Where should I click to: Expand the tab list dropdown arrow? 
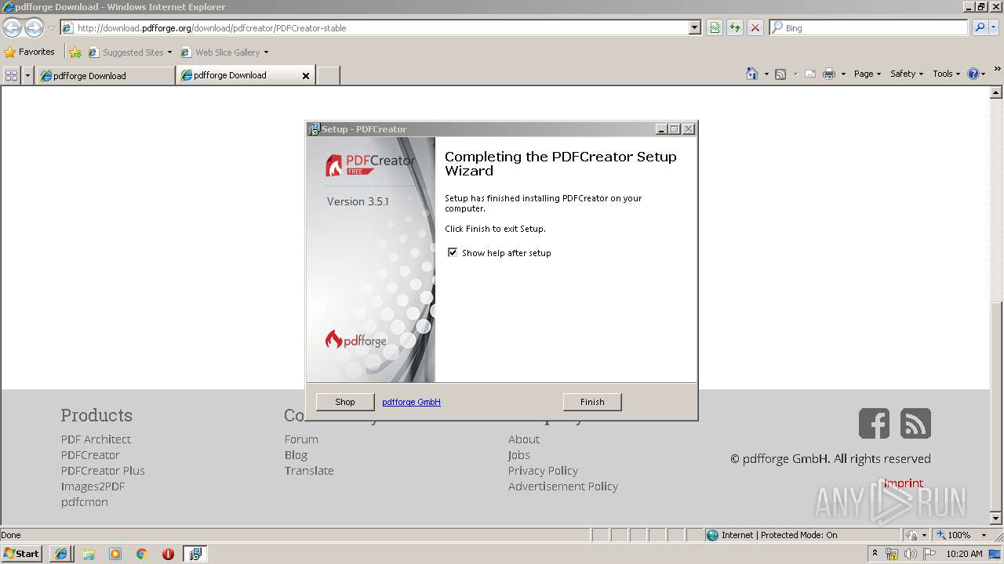[x=28, y=75]
